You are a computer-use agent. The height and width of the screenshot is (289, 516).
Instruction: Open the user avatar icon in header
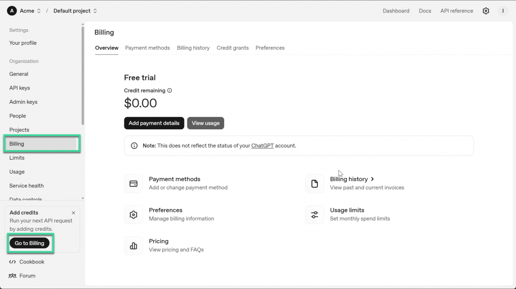point(503,11)
